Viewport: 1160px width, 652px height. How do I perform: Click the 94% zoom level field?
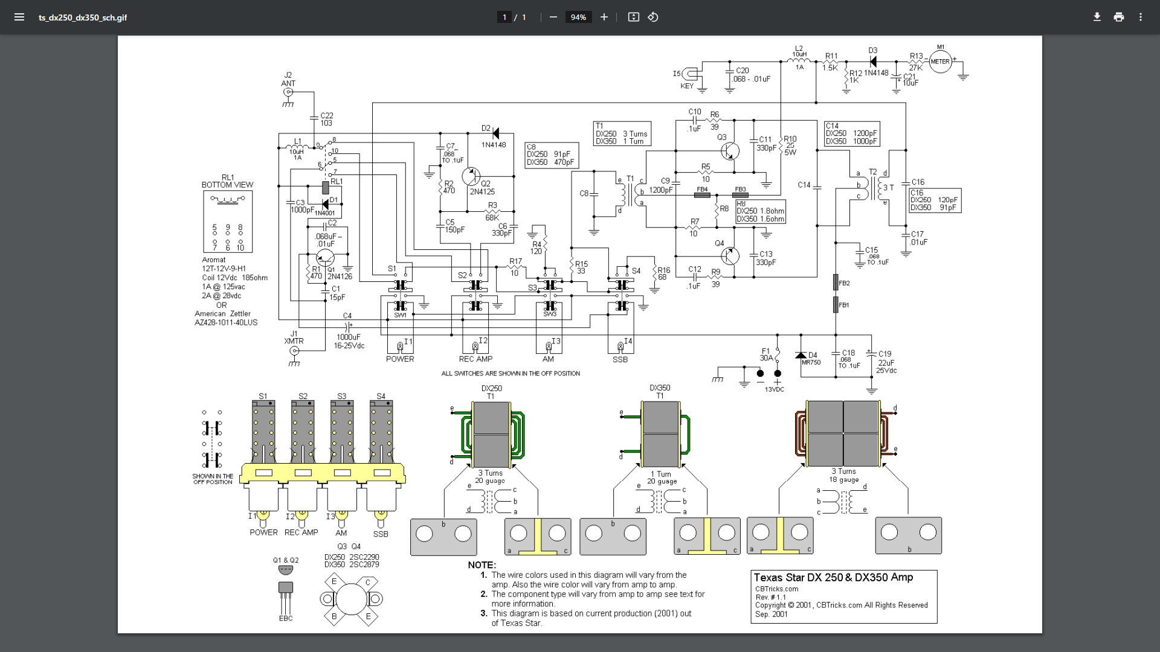pos(578,17)
